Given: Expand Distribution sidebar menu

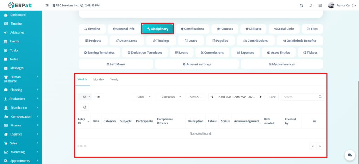Looking at the screenshot, I should 21,108.
